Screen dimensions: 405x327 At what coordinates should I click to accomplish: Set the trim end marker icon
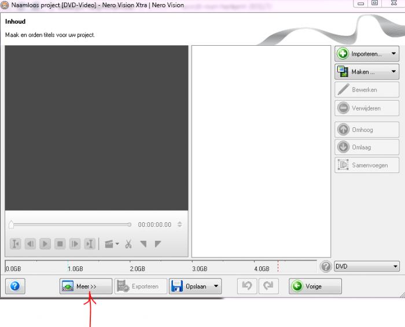(158, 244)
